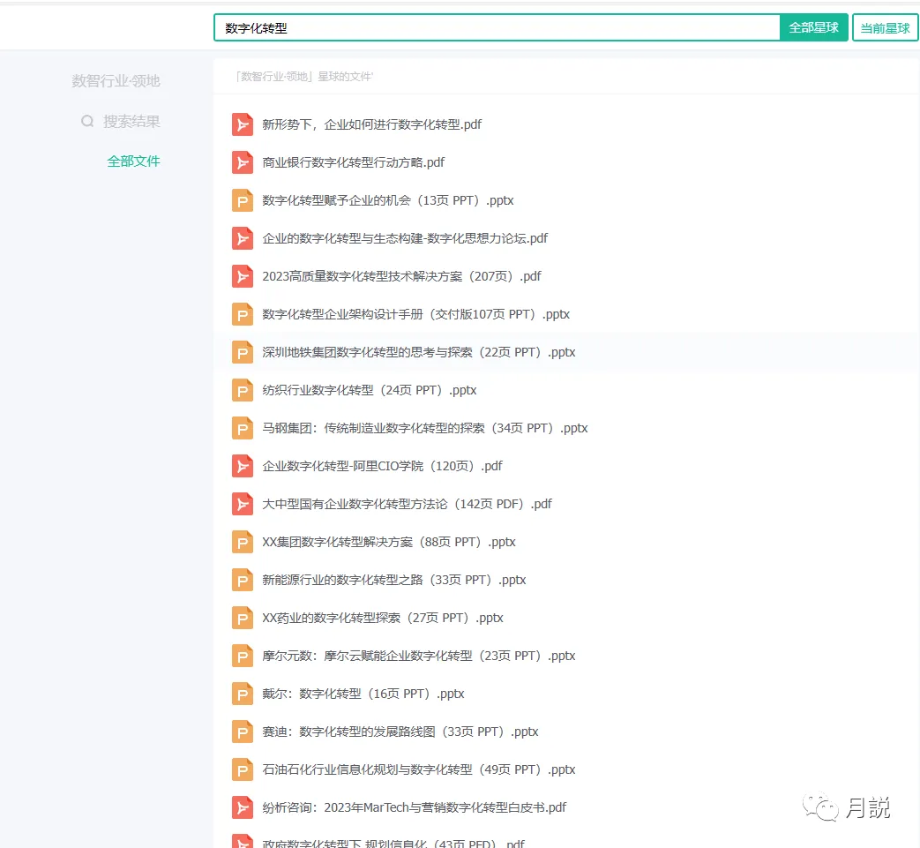The image size is (920, 848).
Task: Open 纺织行业数字化转型（24页 PPT）.pptx
Action: (370, 390)
